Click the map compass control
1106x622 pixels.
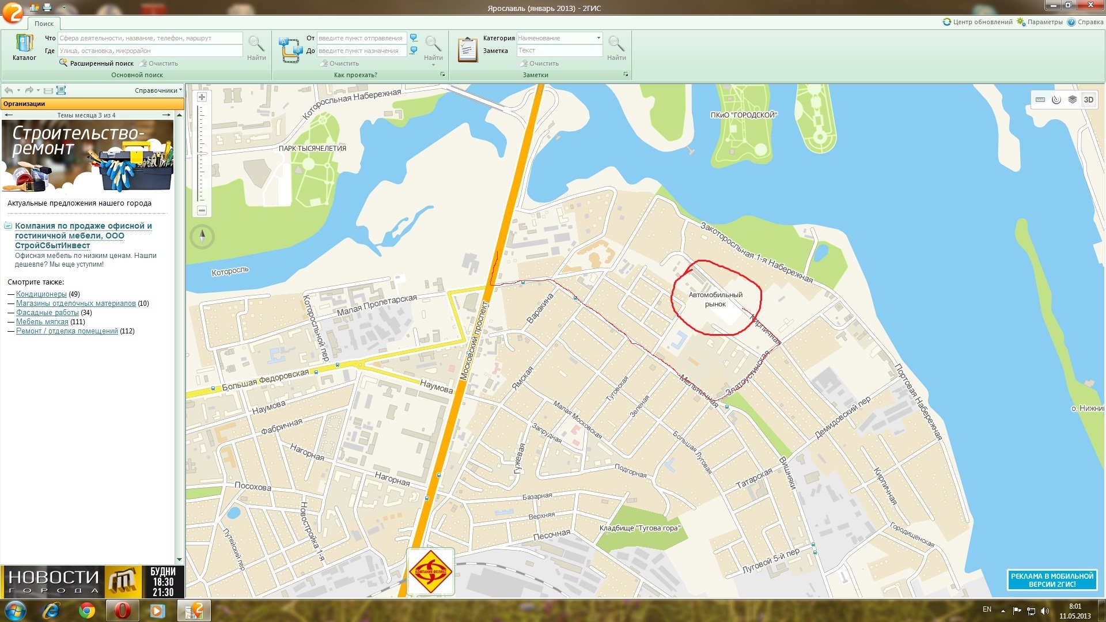tap(202, 236)
